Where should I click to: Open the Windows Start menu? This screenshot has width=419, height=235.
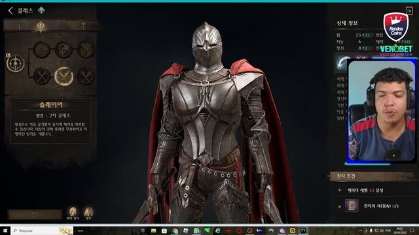coord(5,230)
